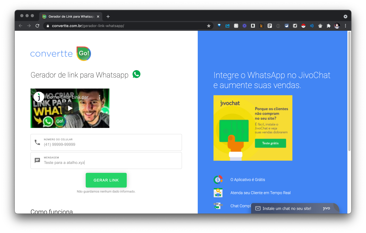Viewport: 366px width, 233px height.
Task: Click the Atenda seu Cliente feature icon
Action: [218, 193]
